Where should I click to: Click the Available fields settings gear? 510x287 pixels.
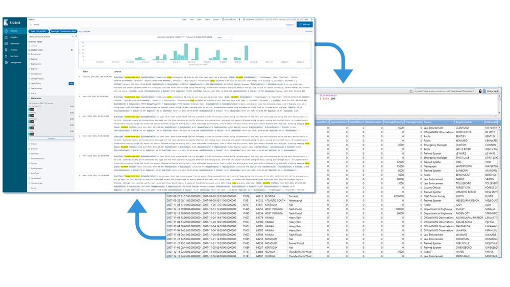click(x=72, y=50)
